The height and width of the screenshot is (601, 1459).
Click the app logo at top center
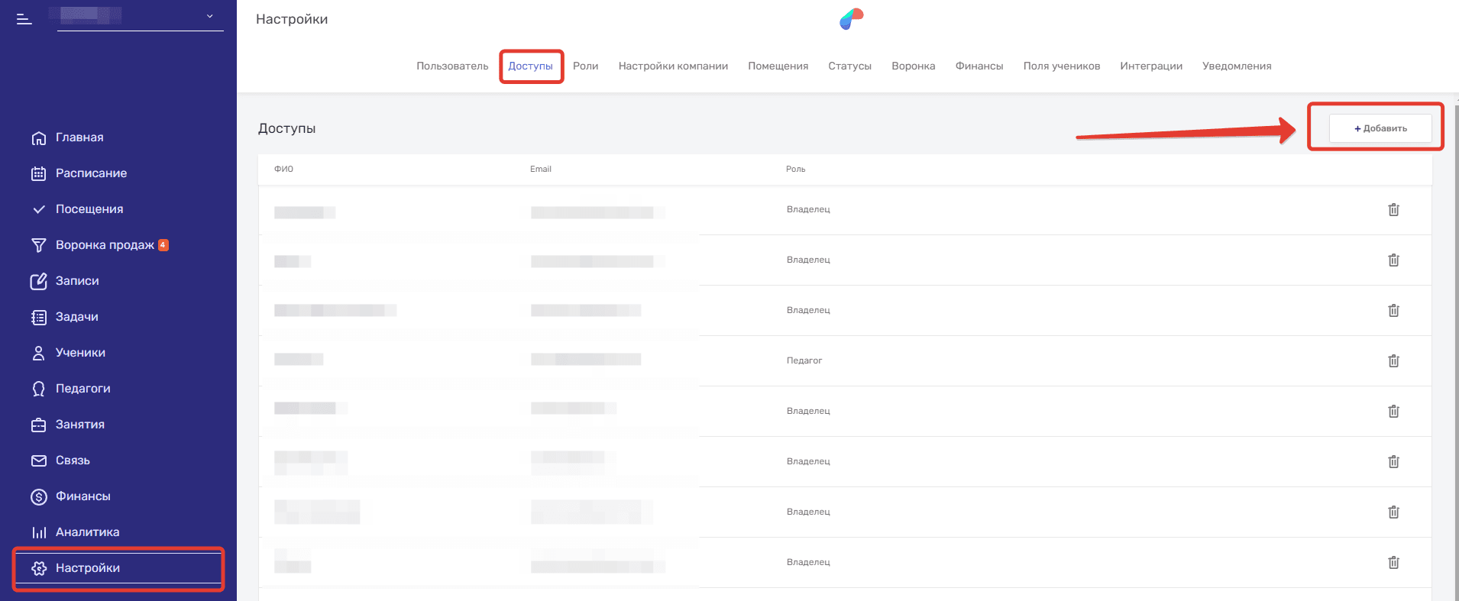[851, 19]
